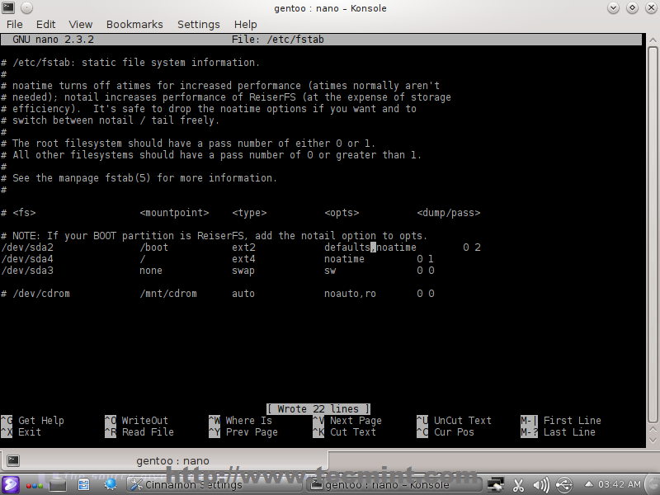Open the View menu
Screen dimensions: 660x495
click(80, 25)
